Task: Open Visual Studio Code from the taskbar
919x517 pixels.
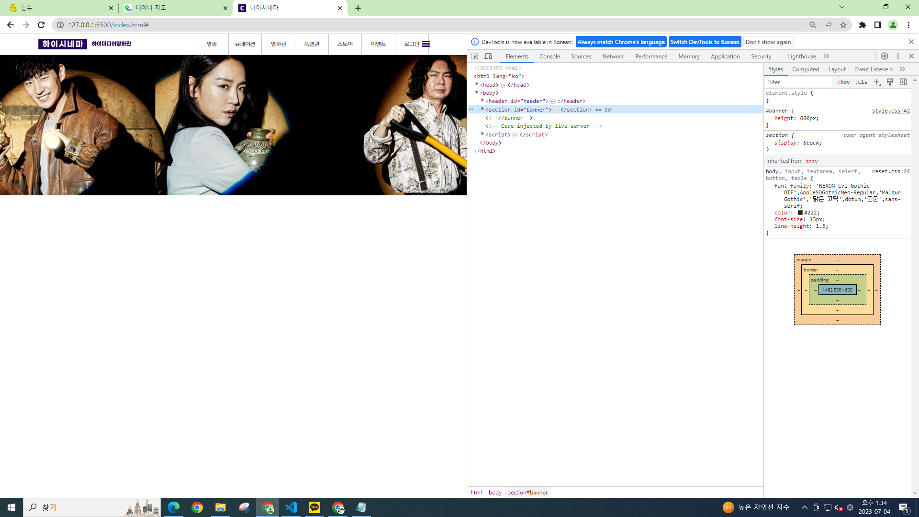Action: tap(291, 507)
